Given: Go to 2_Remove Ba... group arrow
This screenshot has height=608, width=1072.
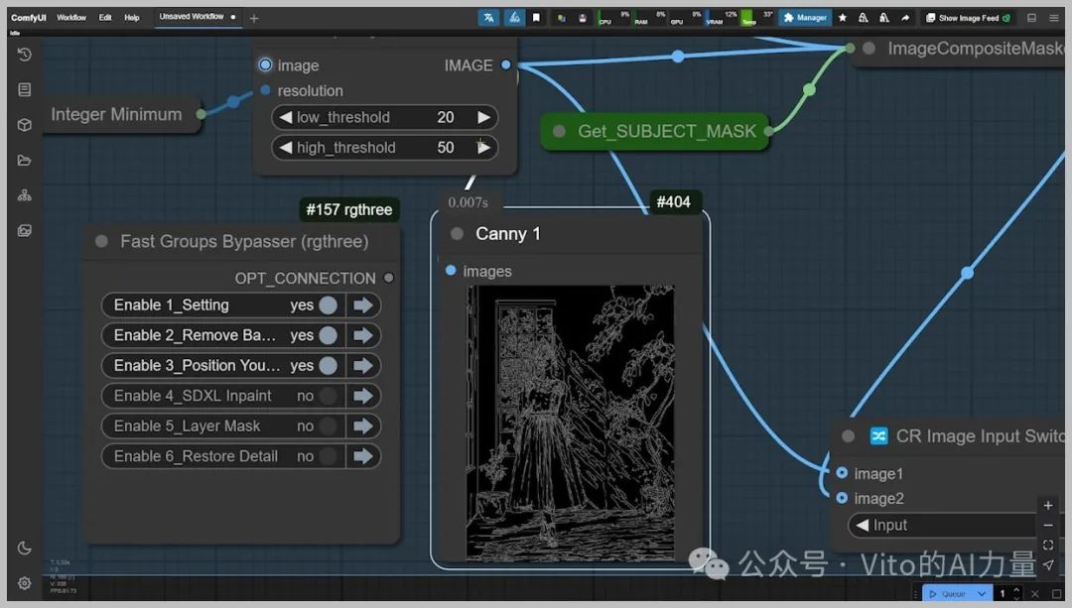Looking at the screenshot, I should coord(363,335).
